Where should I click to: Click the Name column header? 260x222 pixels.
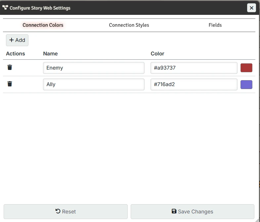pos(50,53)
